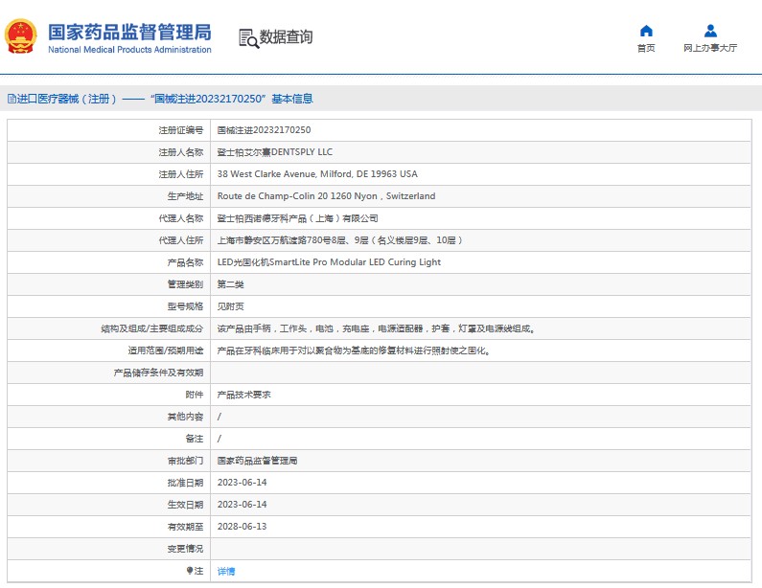The image size is (762, 588).
Task: Click the national emblem logo
Action: 20,36
